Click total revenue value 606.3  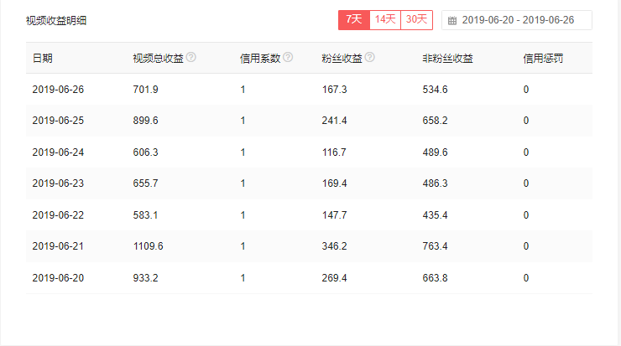pos(145,152)
